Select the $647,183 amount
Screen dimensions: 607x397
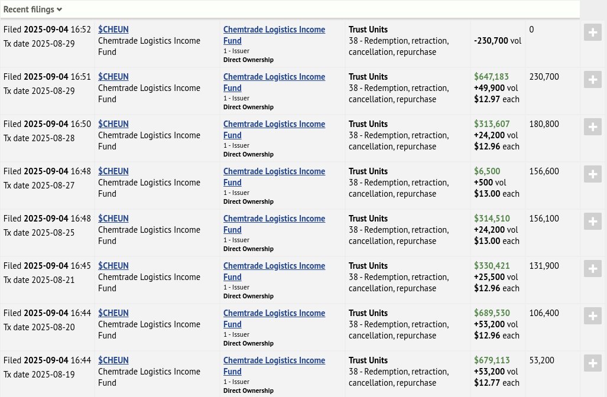click(491, 77)
